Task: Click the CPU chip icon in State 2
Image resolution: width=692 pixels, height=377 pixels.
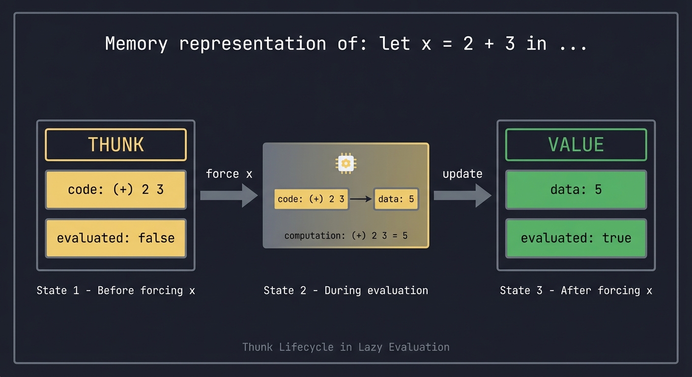Action: (346, 162)
